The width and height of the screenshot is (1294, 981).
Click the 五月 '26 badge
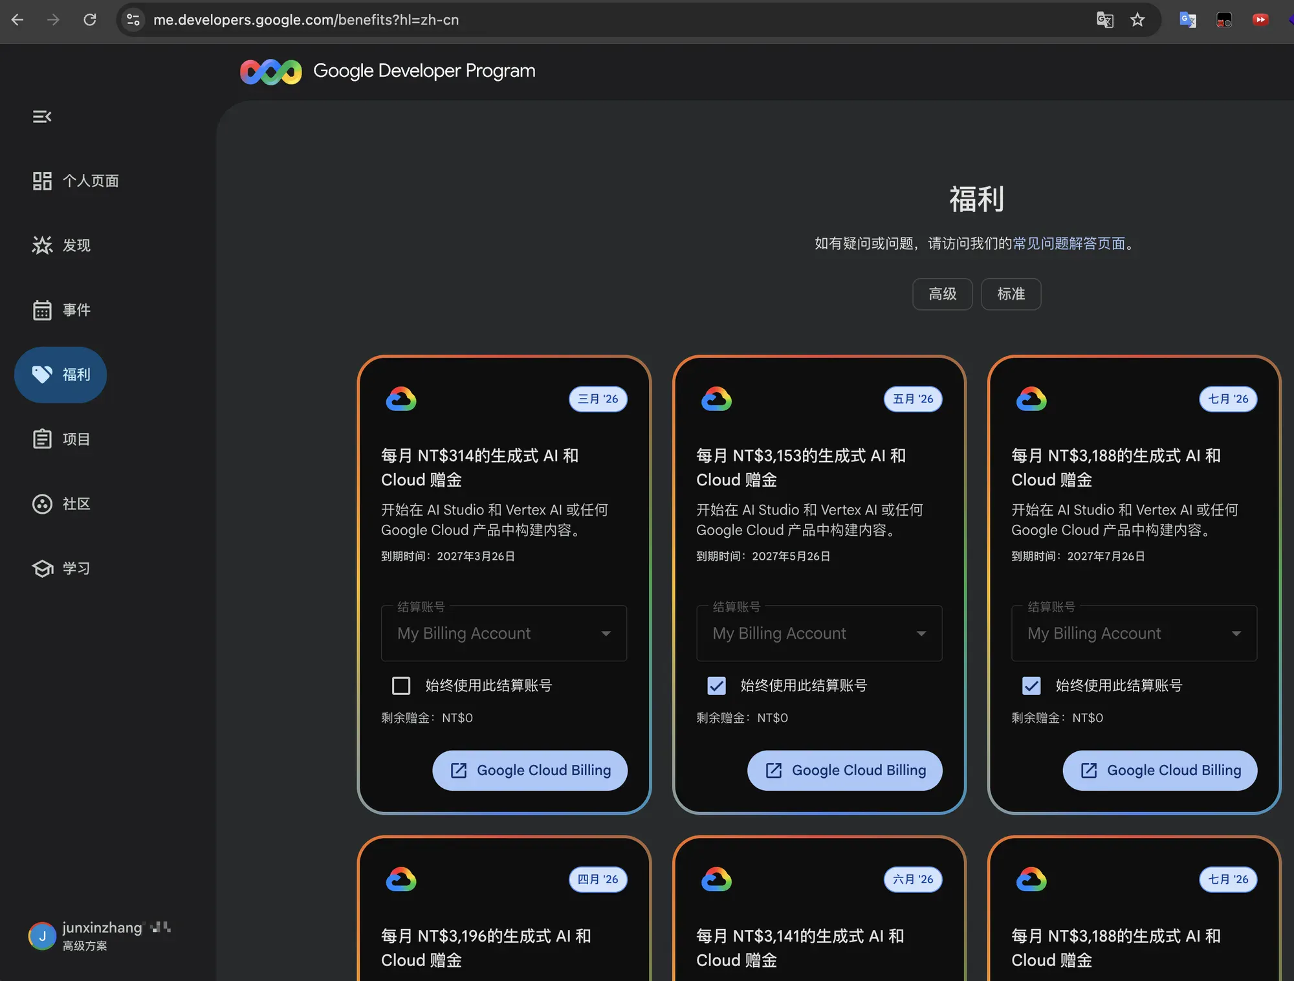point(913,399)
